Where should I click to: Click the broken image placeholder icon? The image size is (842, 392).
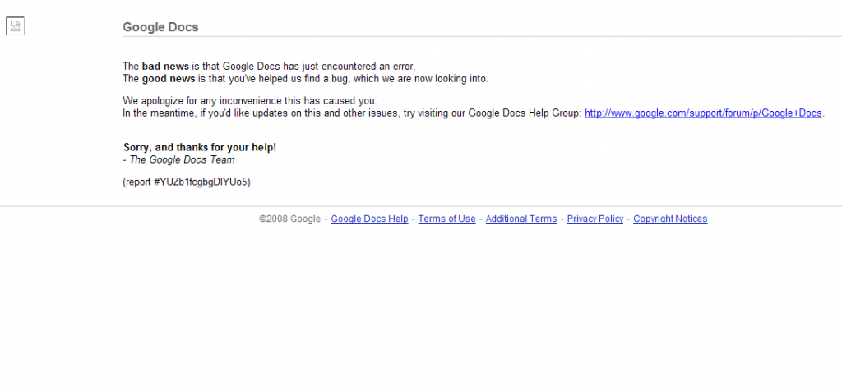click(x=15, y=25)
